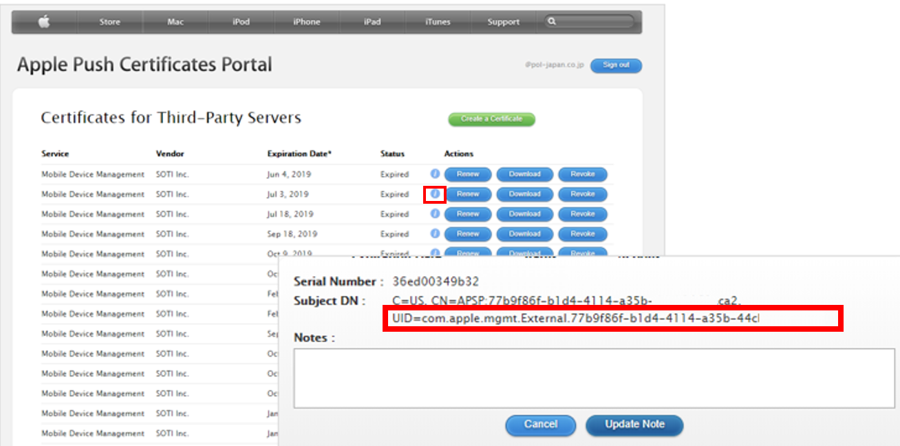Cancel the certificate note dialog

pyautogui.click(x=541, y=425)
